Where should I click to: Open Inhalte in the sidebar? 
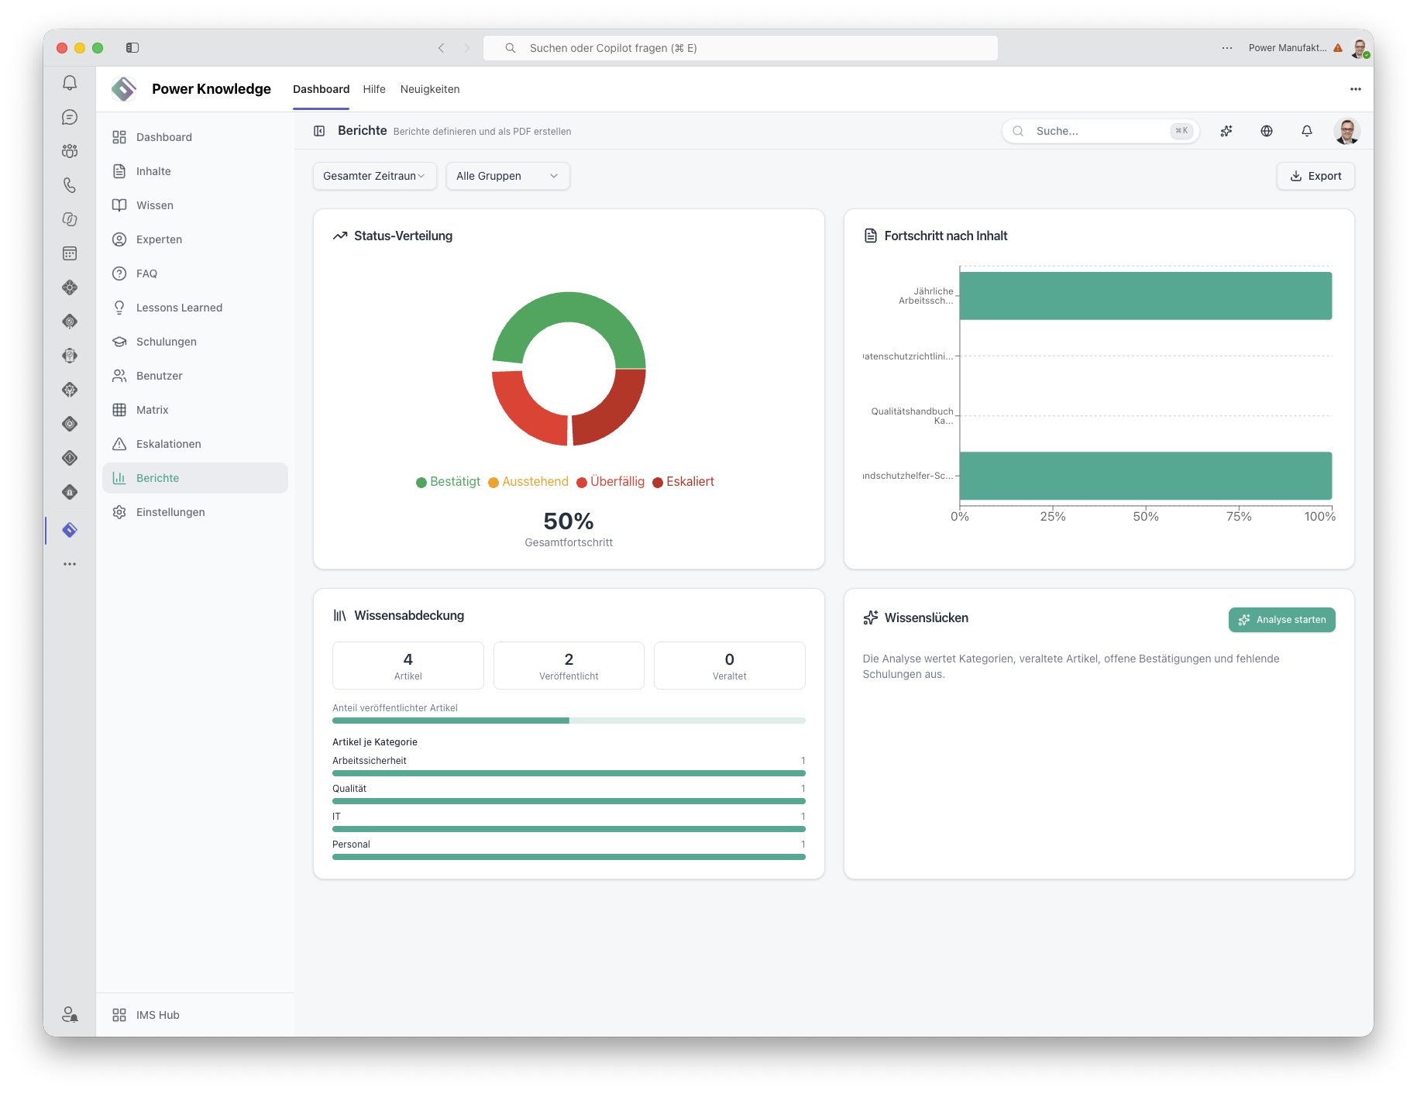[195, 171]
